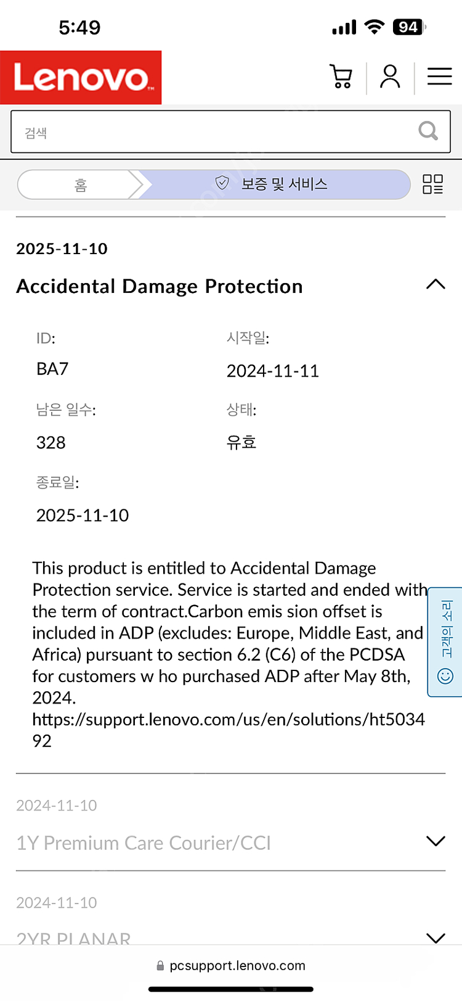The image size is (462, 1001).
Task: Open the shopping cart icon
Action: [341, 77]
